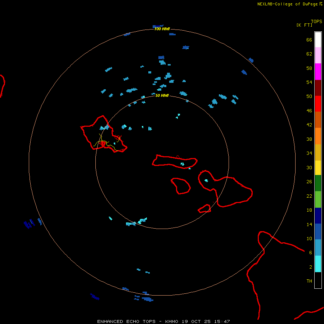Click the "58" scale value
324x324 pixels.
[x=309, y=68]
